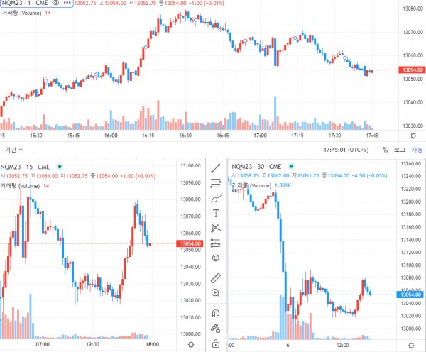Open the top chart's settings gear
This screenshot has width=426, height=352.
pyautogui.click(x=413, y=136)
